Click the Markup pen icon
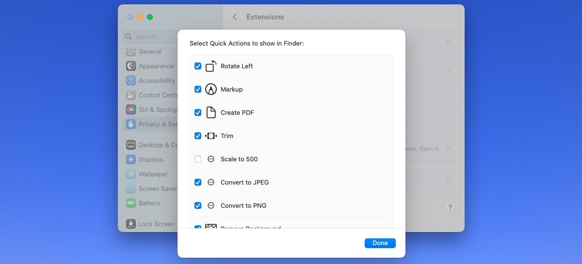 pos(211,89)
